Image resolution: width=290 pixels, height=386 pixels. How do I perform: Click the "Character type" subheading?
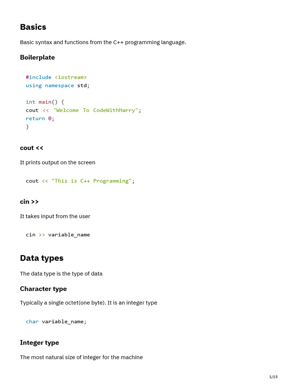click(43, 289)
